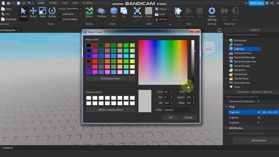
Task: Toggle the Join Surfaces checkbox
Action: [x=60, y=19]
